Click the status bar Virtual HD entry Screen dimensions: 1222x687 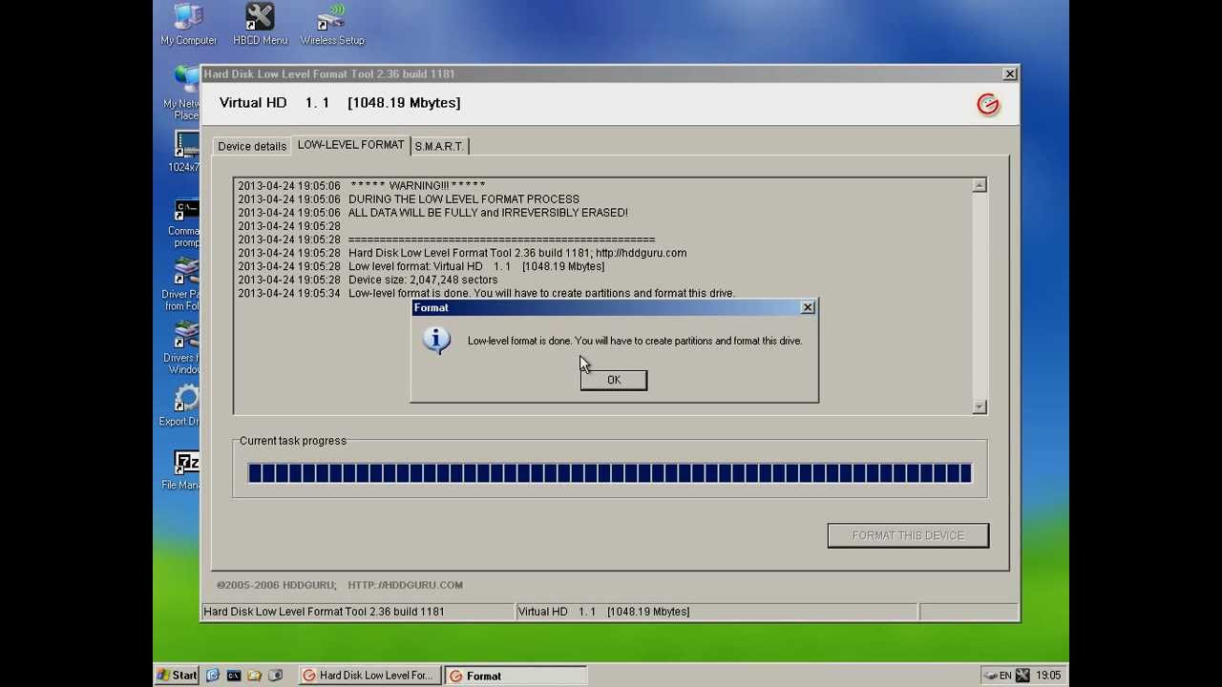click(603, 612)
